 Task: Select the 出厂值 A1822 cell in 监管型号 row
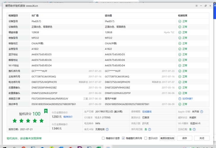coord(35,49)
